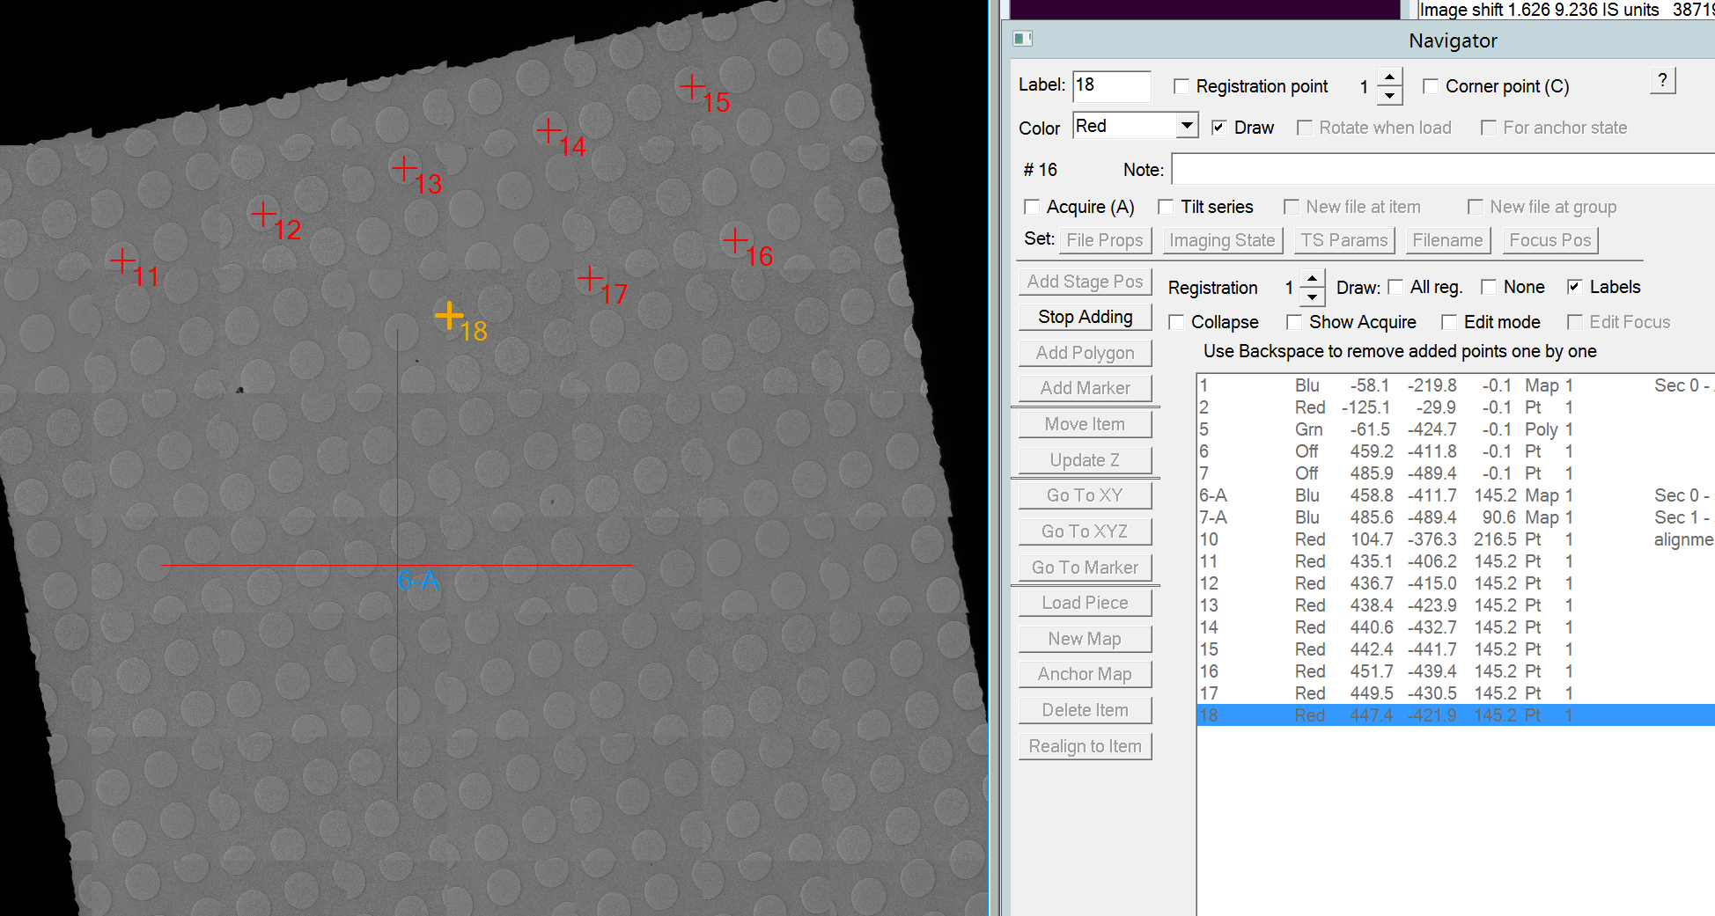Toggle the Labels draw checkbox
1715x916 pixels.
click(1575, 287)
